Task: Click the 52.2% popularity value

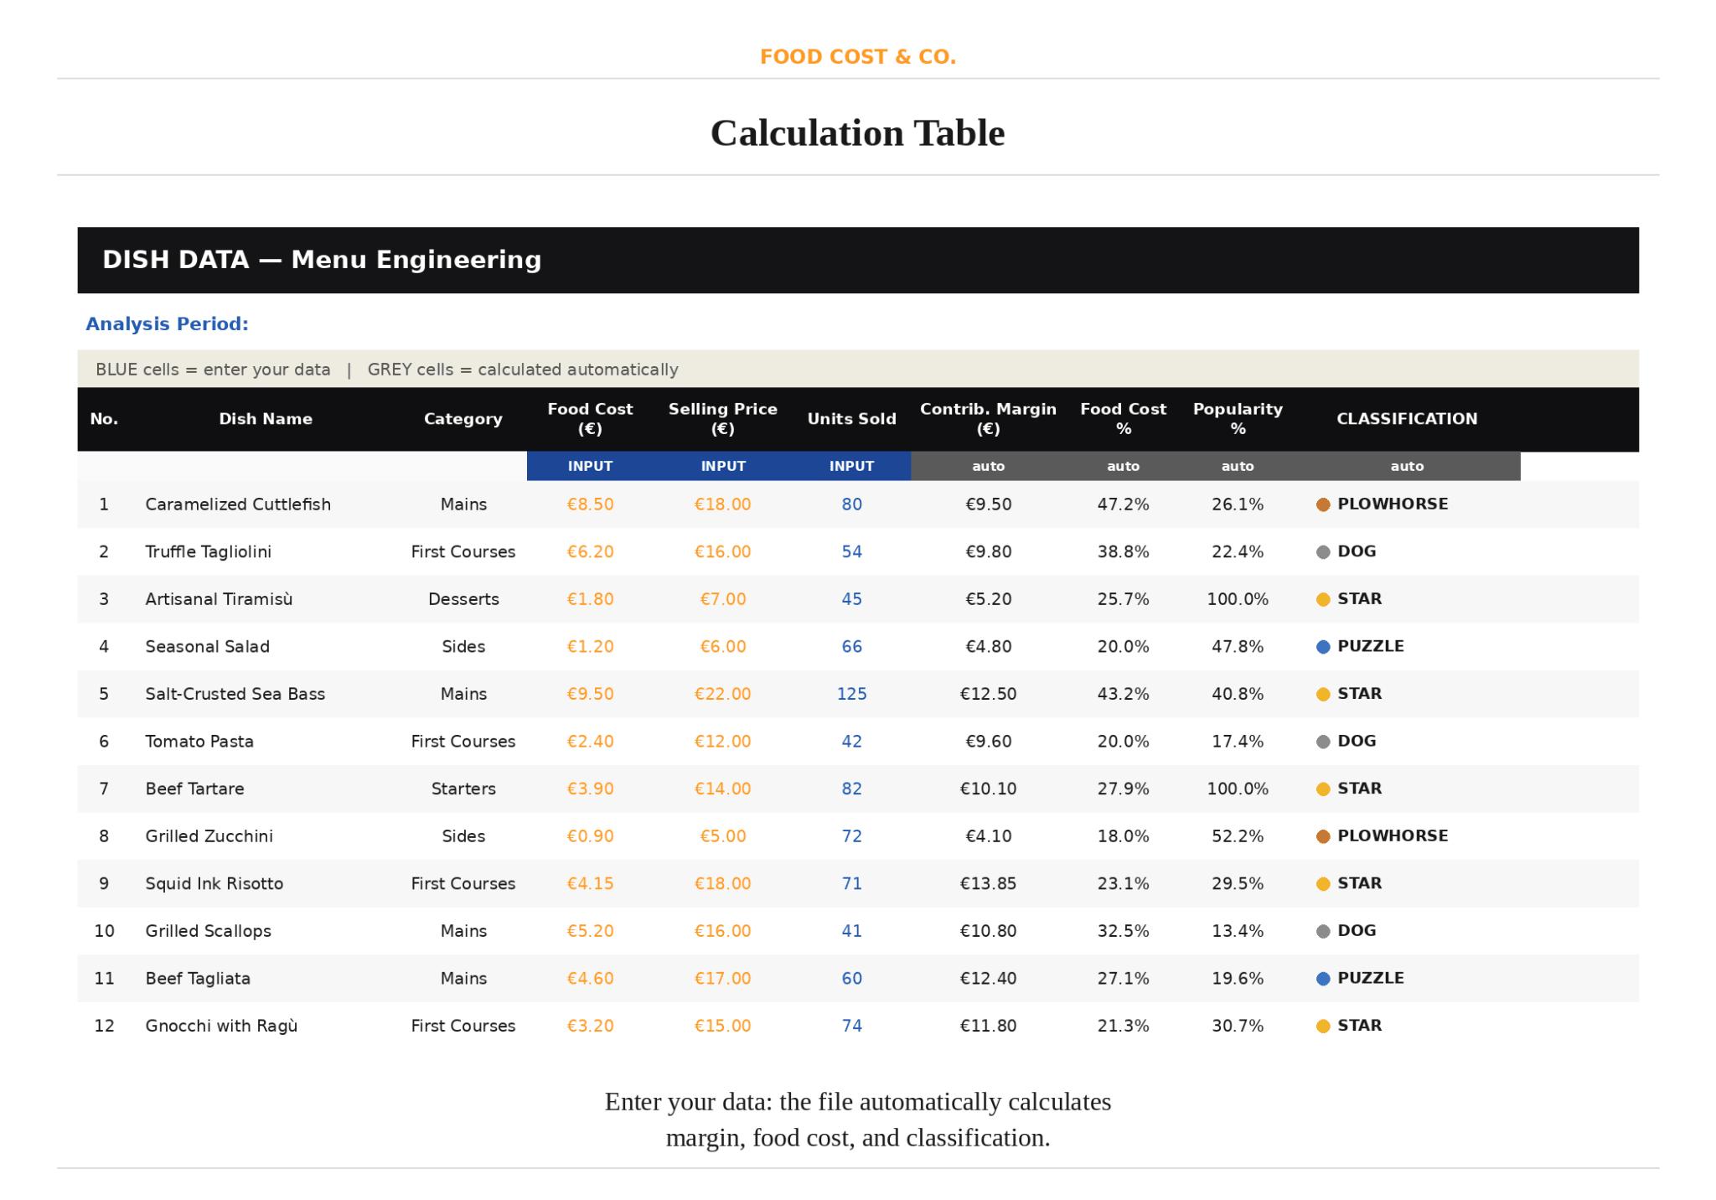Action: point(1238,836)
